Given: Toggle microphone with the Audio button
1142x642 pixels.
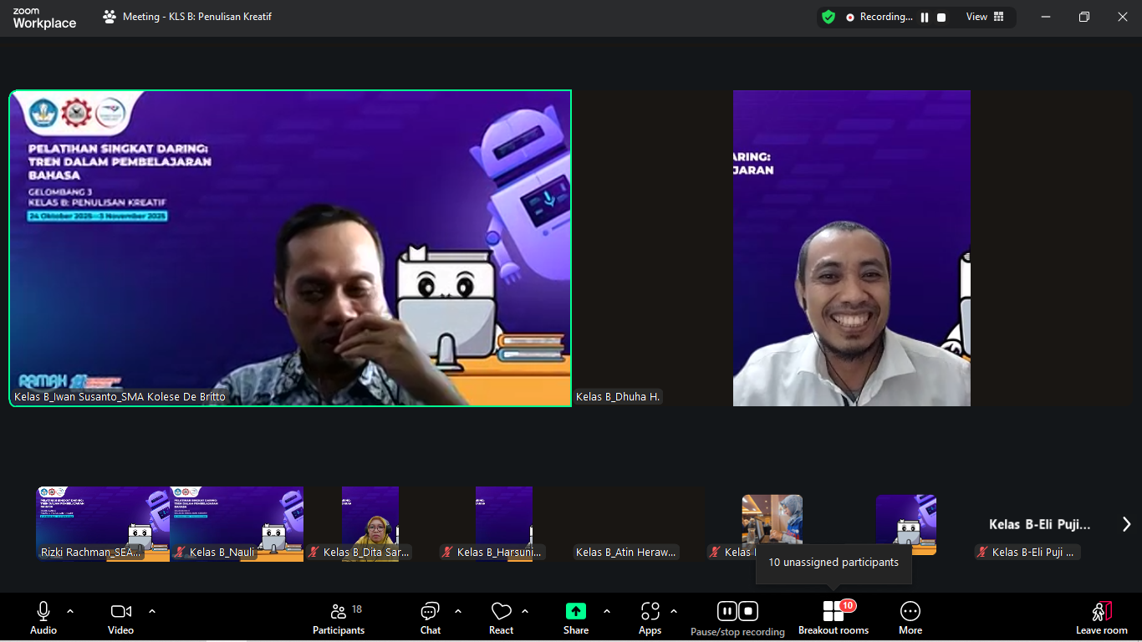Looking at the screenshot, I should click(43, 618).
